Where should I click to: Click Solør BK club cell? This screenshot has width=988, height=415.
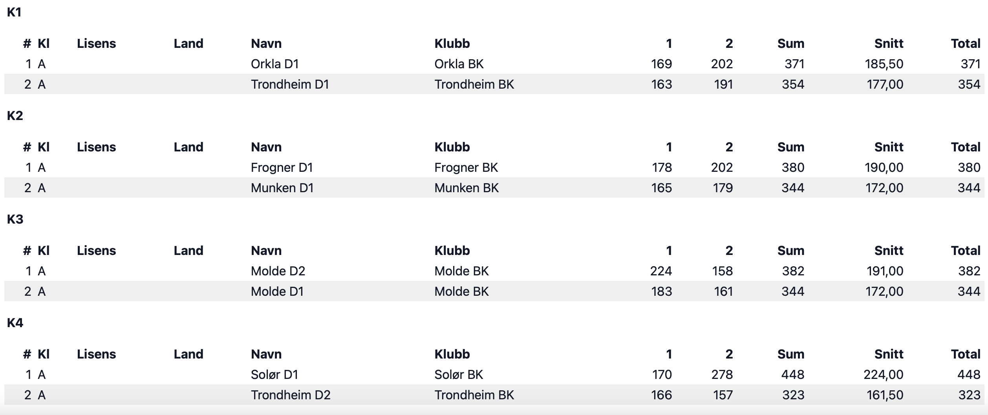[458, 375]
